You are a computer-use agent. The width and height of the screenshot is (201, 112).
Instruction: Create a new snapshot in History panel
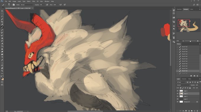click(194, 76)
